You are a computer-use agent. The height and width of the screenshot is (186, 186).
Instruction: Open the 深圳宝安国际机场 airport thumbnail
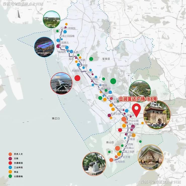click(x=61, y=83)
